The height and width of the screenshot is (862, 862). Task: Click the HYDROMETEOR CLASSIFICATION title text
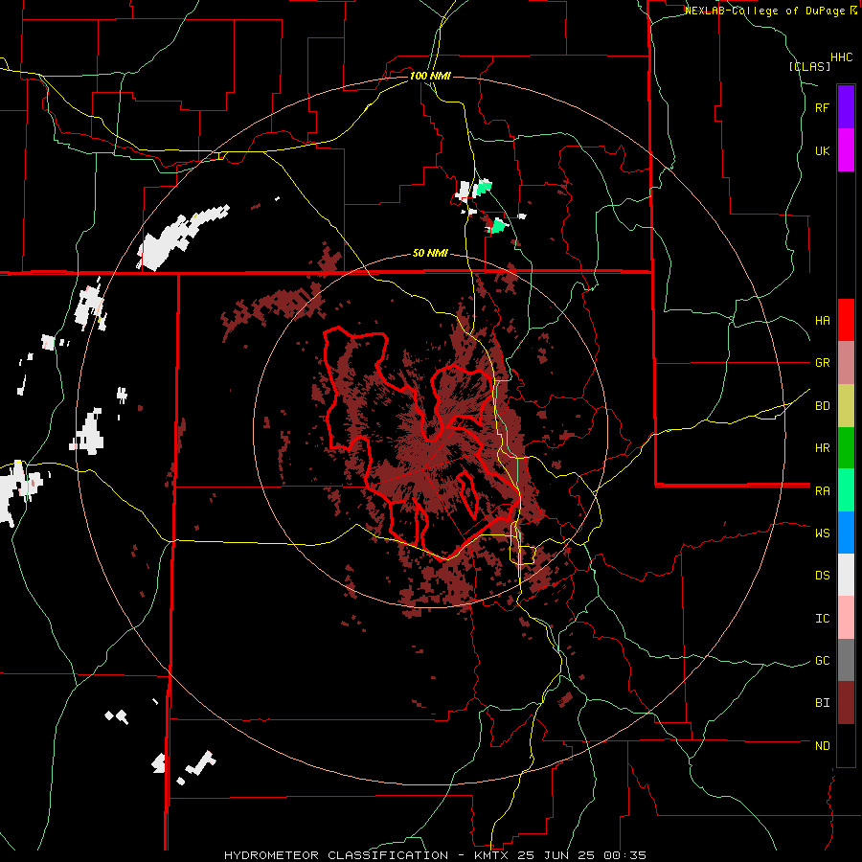pyautogui.click(x=336, y=855)
